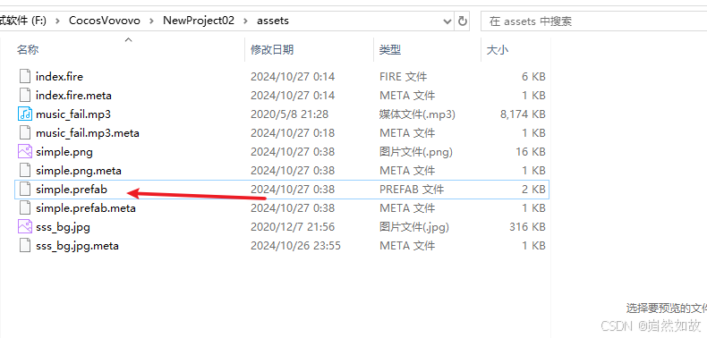Click the assets breadcrumb segment

(x=273, y=21)
